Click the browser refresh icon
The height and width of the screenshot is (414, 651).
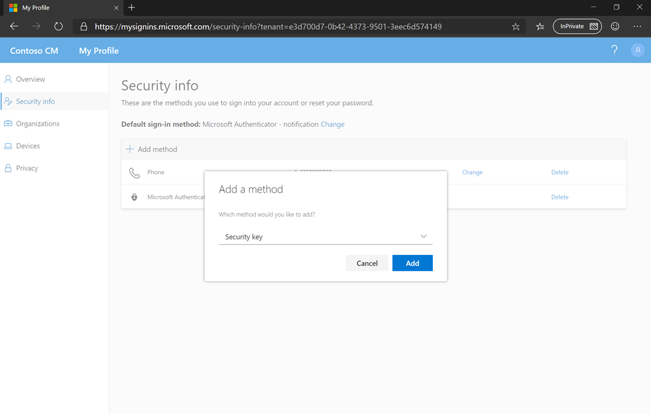(x=58, y=27)
